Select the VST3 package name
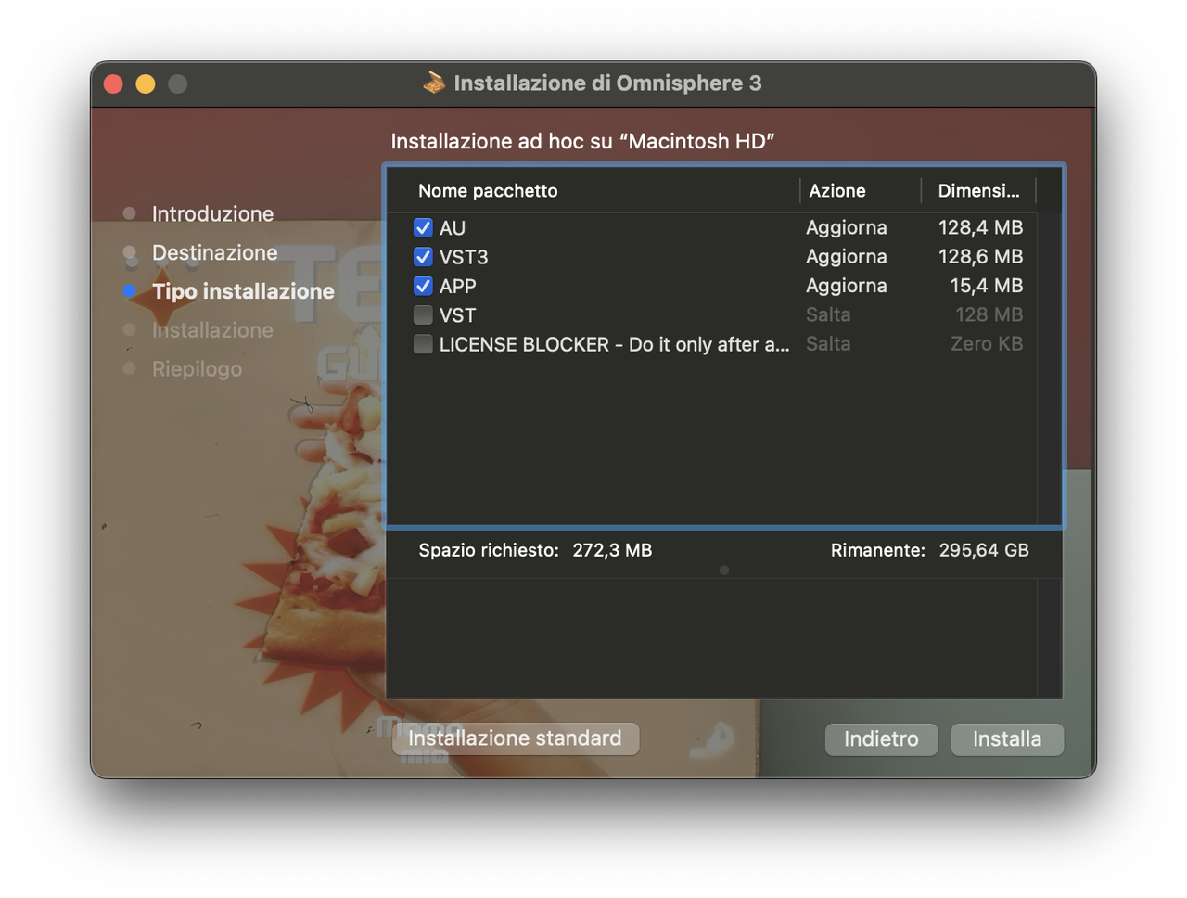Screen dimensions: 1187x898 [464, 257]
